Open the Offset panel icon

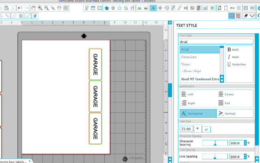21,16
